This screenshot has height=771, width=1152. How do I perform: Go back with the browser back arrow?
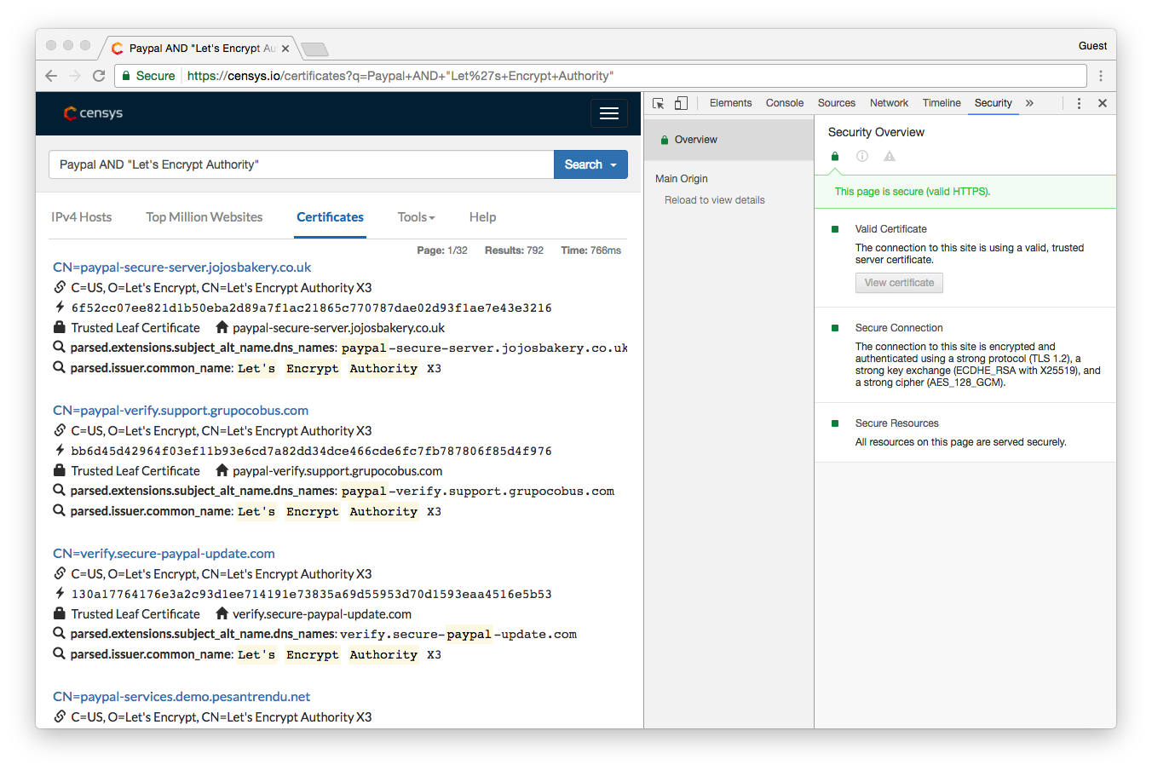coord(51,76)
